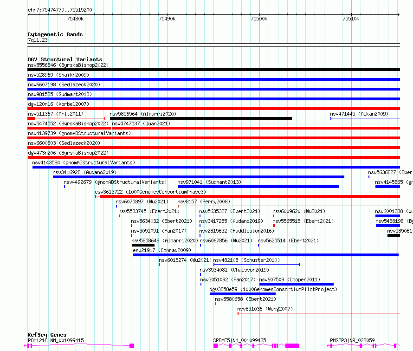This screenshot has height=351, width=413.
Task: Open nsv831036 (Wong2007) variant
Action: pyautogui.click(x=265, y=309)
